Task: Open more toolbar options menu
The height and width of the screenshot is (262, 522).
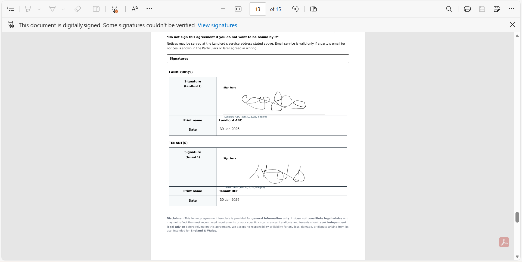Action: point(149,9)
